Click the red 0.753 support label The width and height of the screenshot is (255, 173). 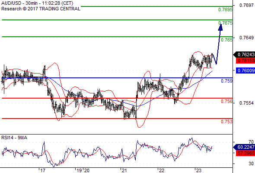tap(226, 122)
